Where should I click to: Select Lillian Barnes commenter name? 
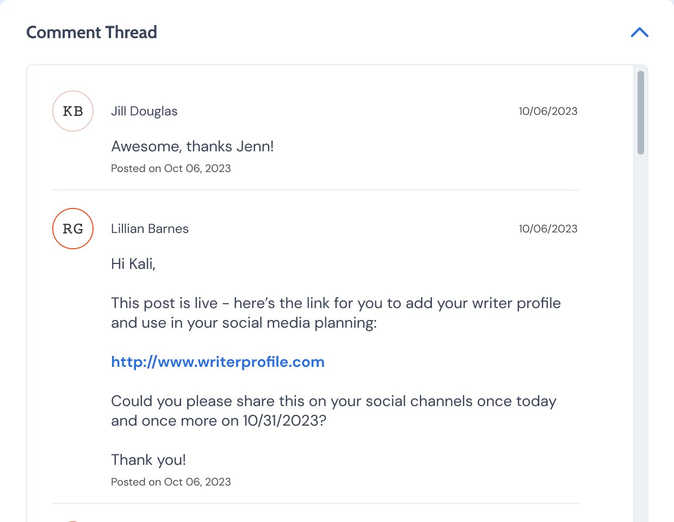click(x=150, y=229)
